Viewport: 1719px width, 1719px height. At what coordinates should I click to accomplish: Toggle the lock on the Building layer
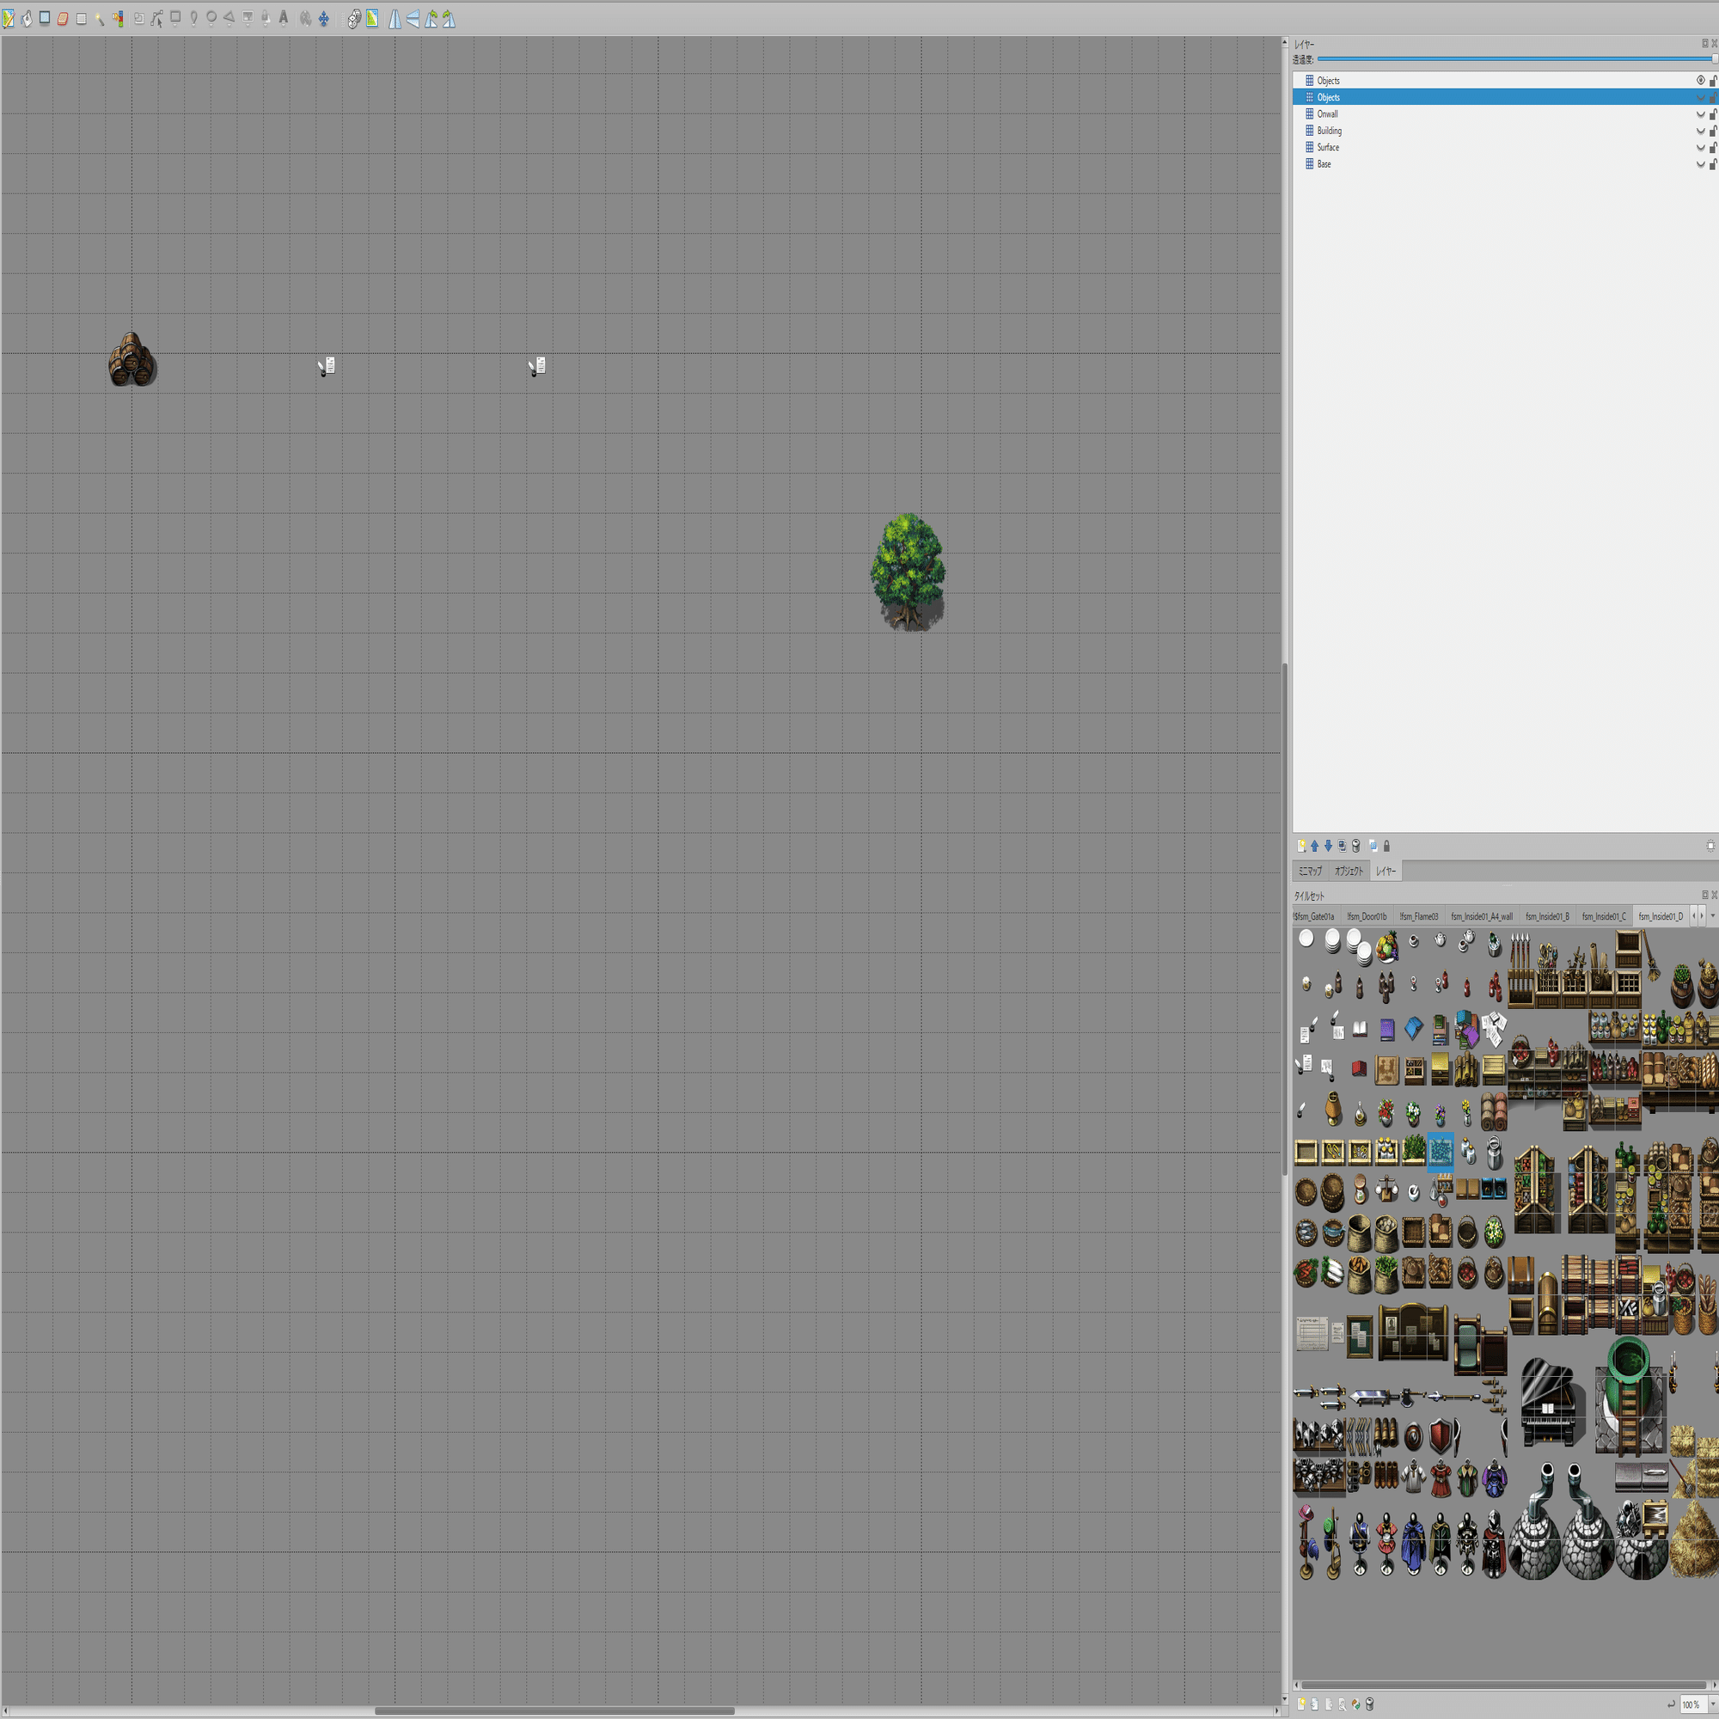tap(1712, 131)
